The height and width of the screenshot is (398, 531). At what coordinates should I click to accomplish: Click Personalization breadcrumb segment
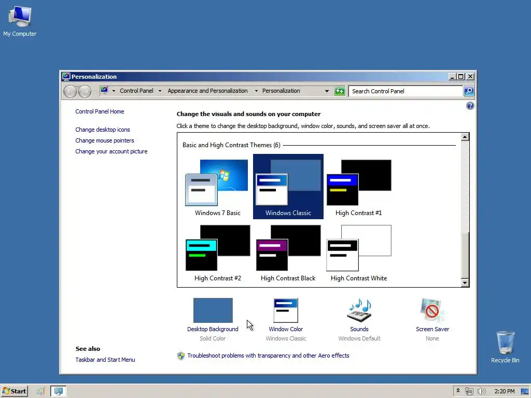(281, 91)
